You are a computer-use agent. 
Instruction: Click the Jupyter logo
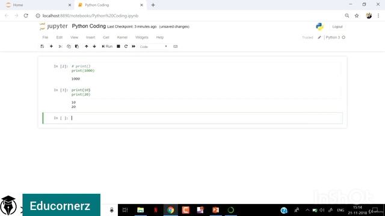tap(54, 26)
